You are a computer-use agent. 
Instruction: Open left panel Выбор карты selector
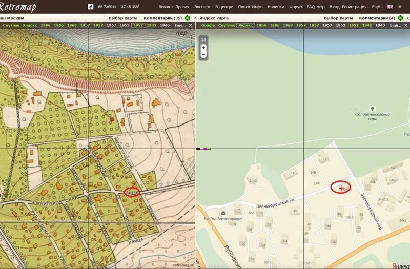(123, 18)
